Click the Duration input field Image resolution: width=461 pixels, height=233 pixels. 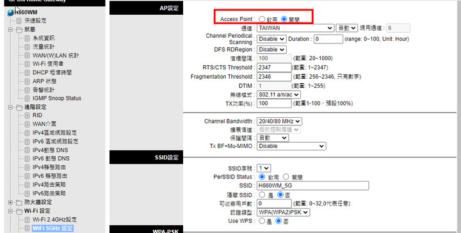tap(328, 39)
